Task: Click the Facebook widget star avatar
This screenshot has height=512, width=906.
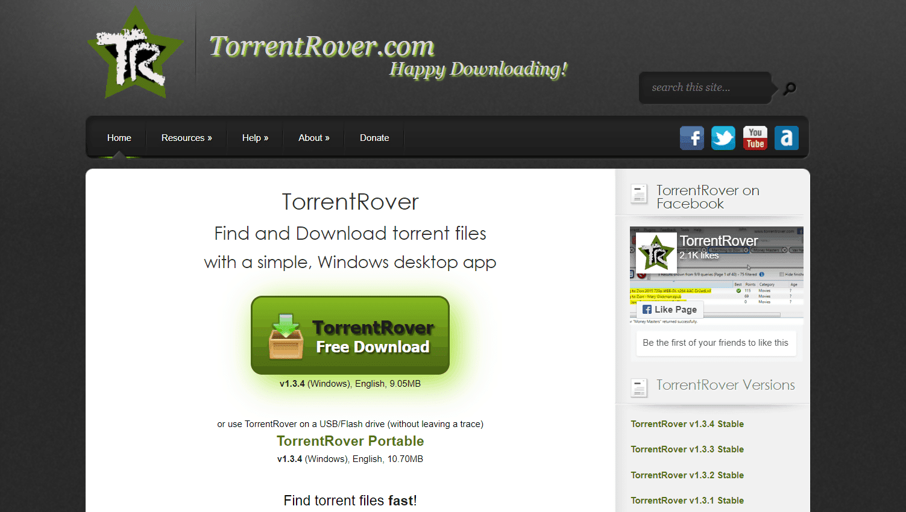Action: click(x=656, y=252)
